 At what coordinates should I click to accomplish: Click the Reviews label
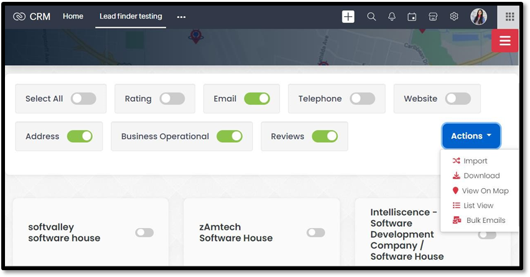click(x=287, y=136)
